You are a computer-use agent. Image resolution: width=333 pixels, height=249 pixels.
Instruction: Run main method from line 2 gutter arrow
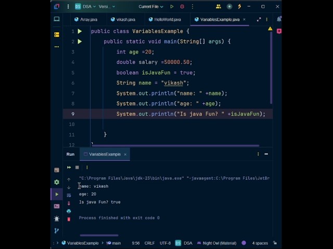(x=80, y=41)
